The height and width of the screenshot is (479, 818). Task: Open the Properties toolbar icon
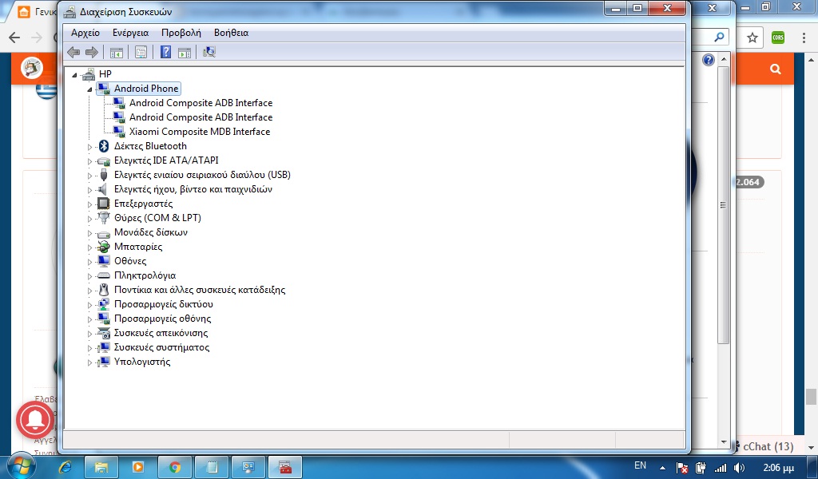[x=141, y=52]
